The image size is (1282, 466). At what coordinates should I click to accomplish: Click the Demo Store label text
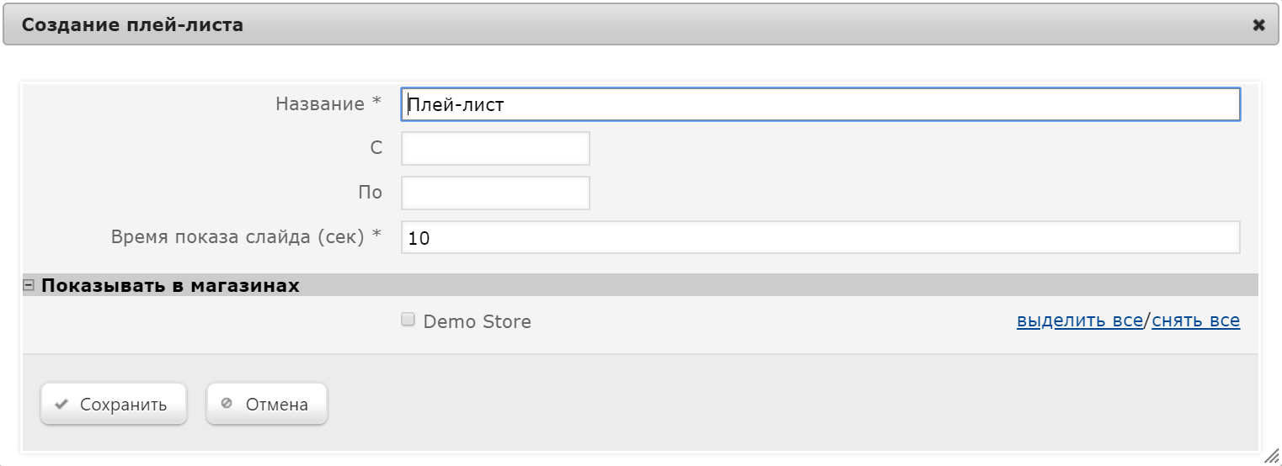478,321
